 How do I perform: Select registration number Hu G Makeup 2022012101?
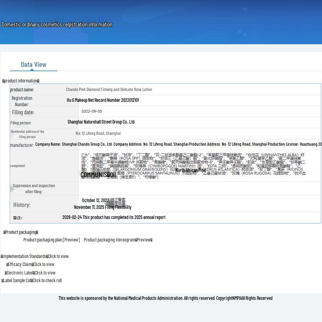pyautogui.click(x=103, y=100)
